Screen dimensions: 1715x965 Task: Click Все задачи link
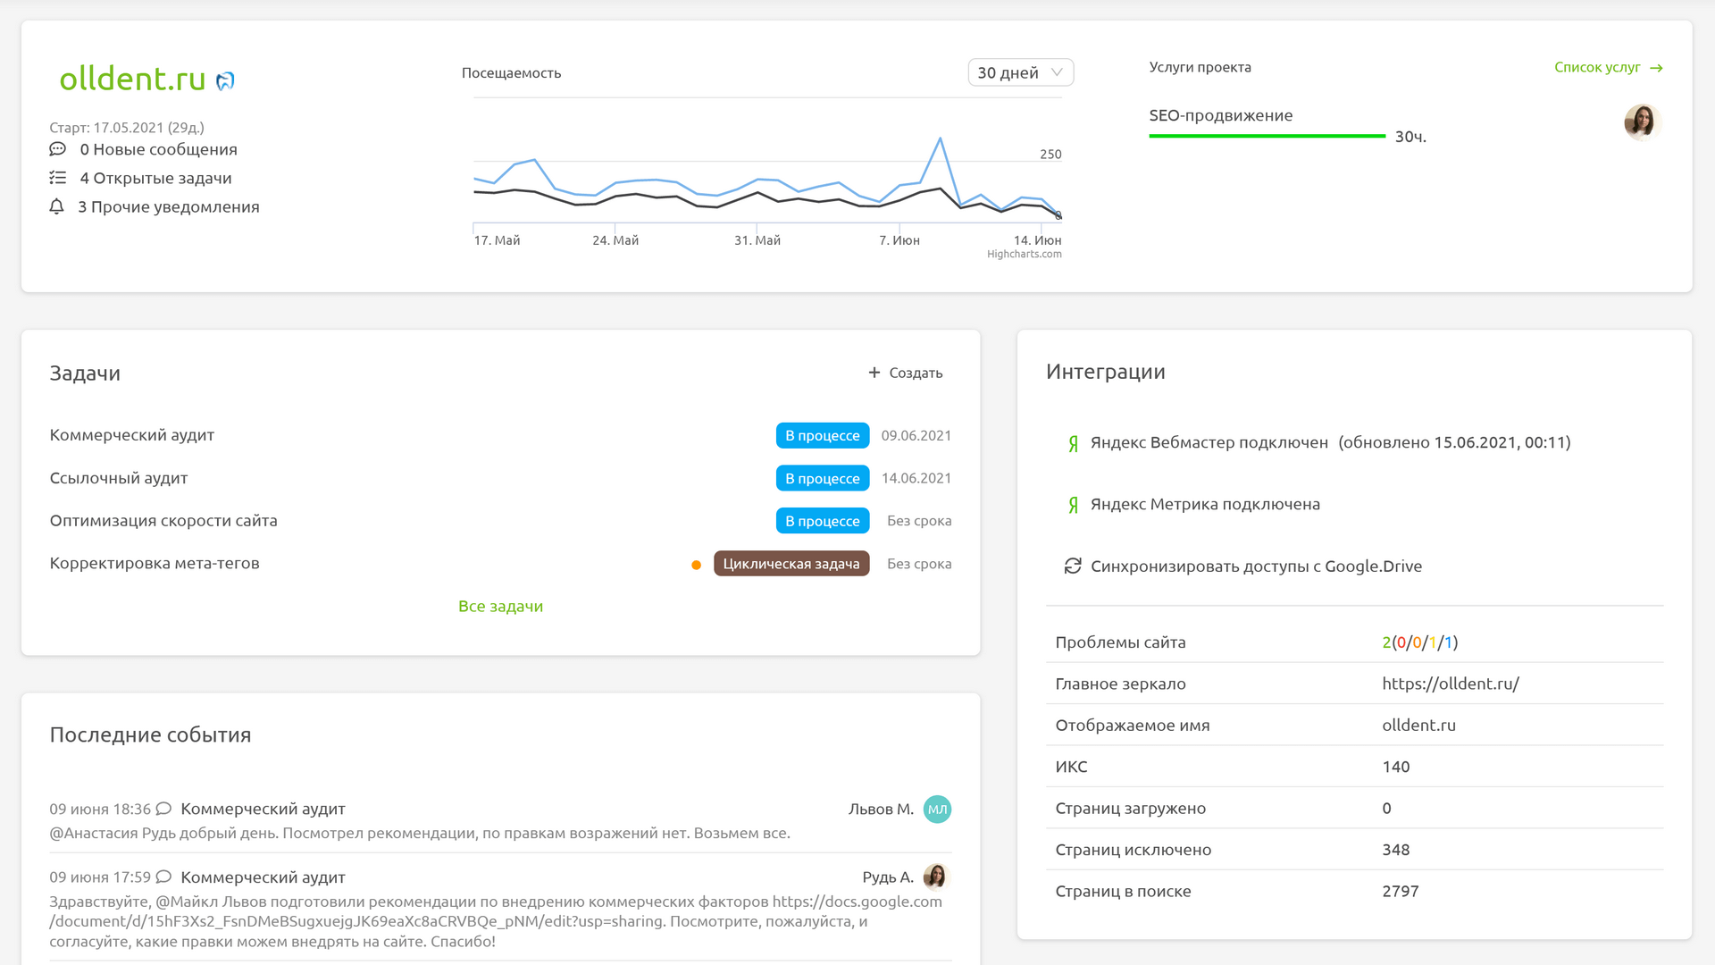pyautogui.click(x=500, y=606)
